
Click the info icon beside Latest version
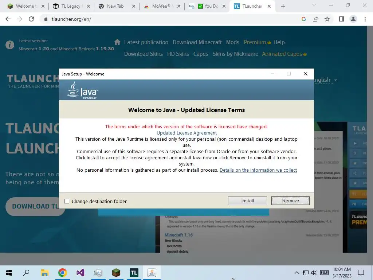coord(10,45)
